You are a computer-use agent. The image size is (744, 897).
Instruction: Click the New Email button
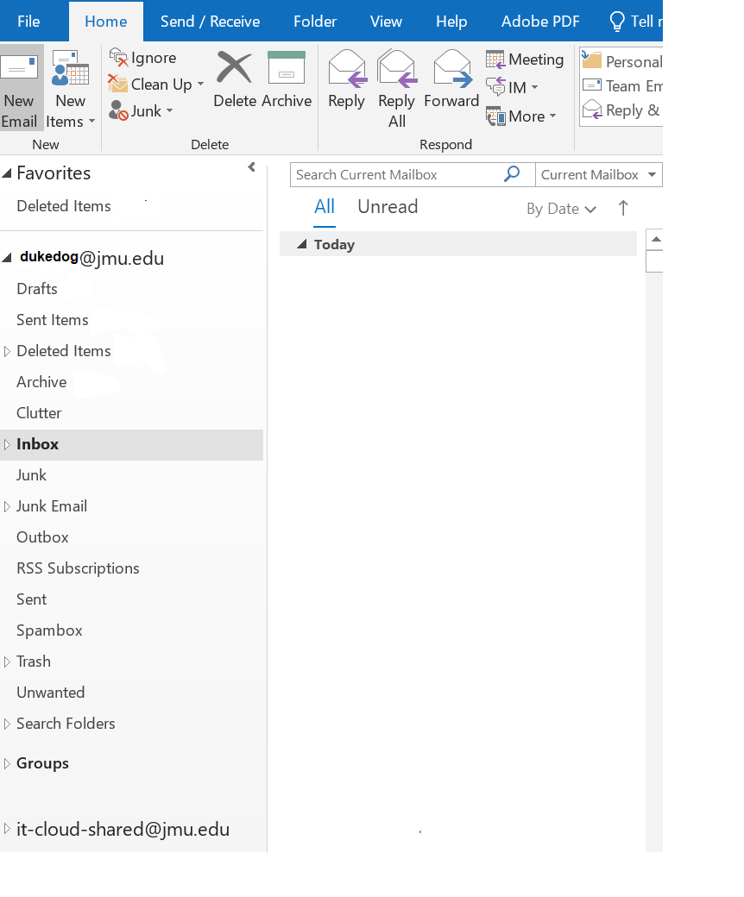tap(21, 87)
